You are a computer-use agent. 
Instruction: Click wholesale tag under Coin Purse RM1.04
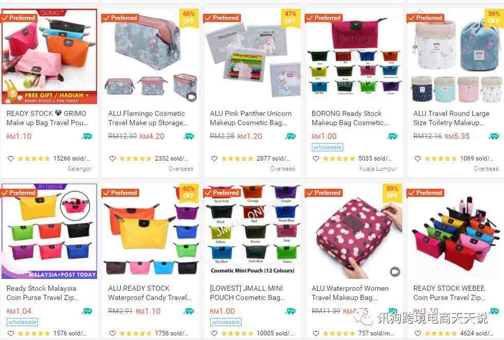click(x=22, y=322)
